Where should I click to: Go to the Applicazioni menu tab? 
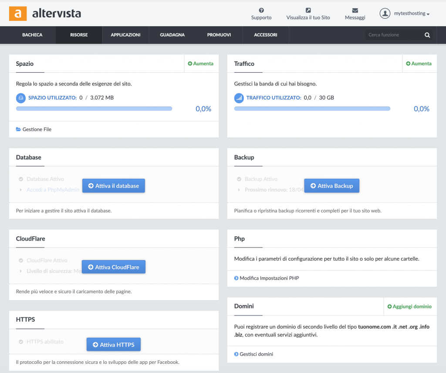(x=125, y=35)
